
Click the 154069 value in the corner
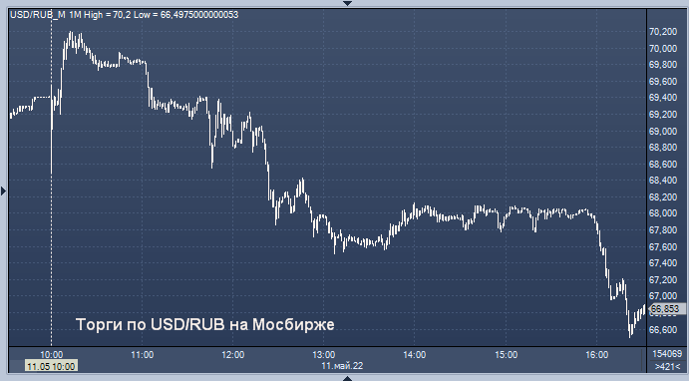pos(667,354)
